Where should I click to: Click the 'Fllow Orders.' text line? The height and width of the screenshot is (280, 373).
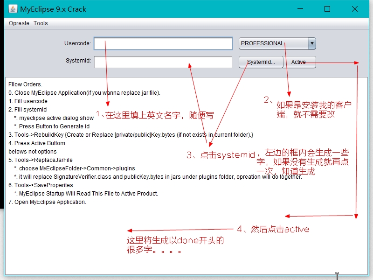[x=26, y=84]
